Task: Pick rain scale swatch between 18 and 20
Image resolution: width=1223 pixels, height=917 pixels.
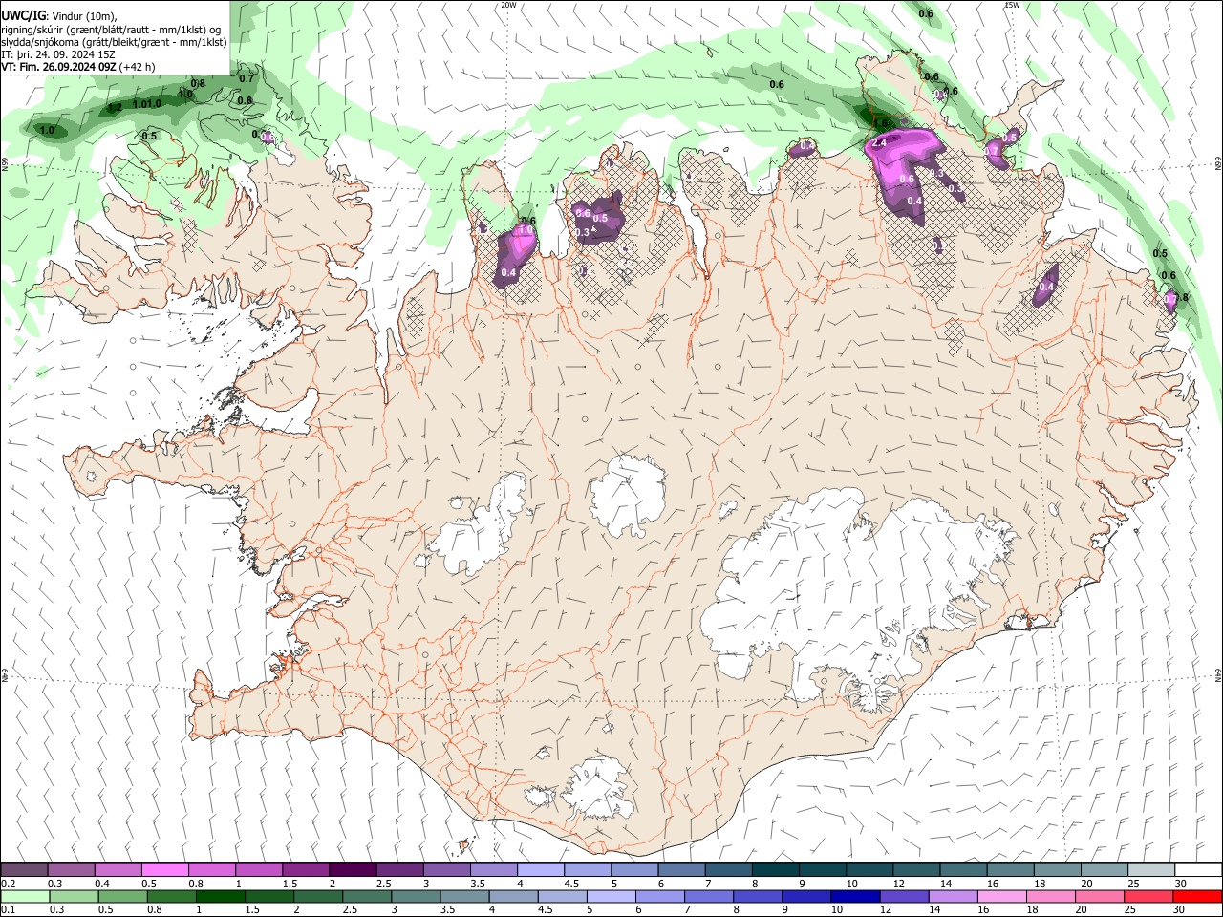Action: (x=1049, y=897)
